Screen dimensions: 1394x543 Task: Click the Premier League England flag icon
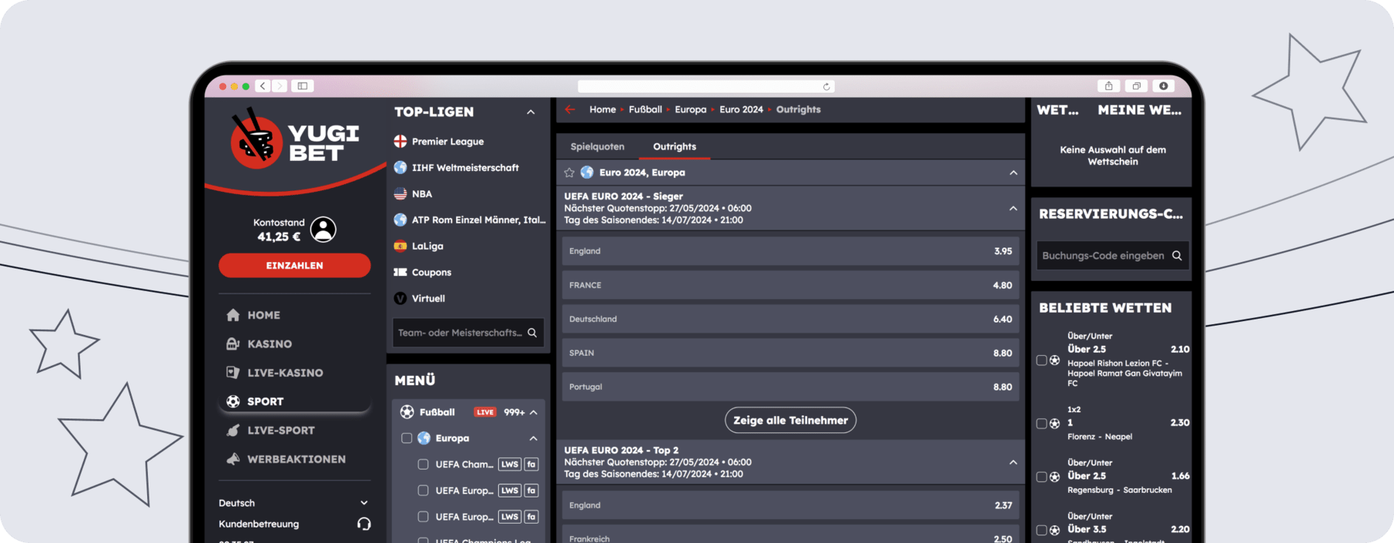[x=400, y=142]
